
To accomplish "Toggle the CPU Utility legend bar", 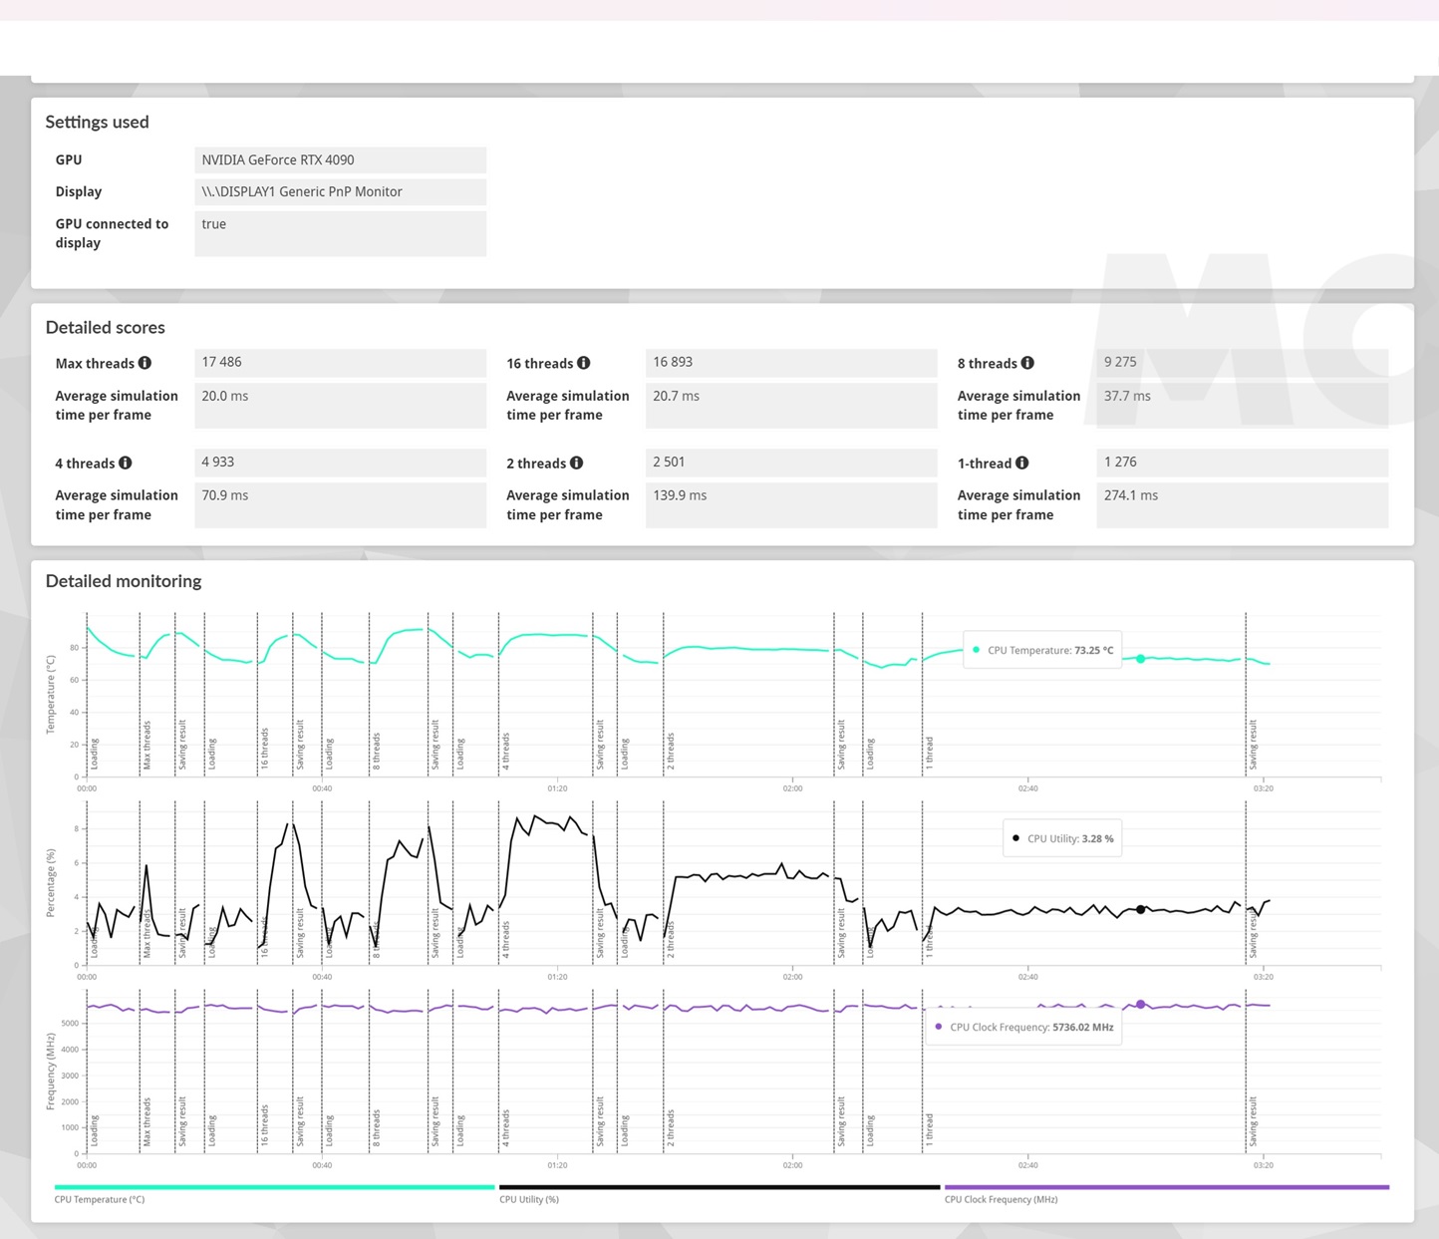I will 719,1187.
